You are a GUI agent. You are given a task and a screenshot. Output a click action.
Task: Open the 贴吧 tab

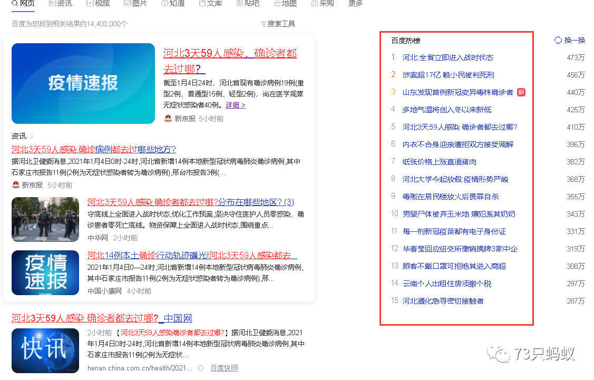[248, 3]
